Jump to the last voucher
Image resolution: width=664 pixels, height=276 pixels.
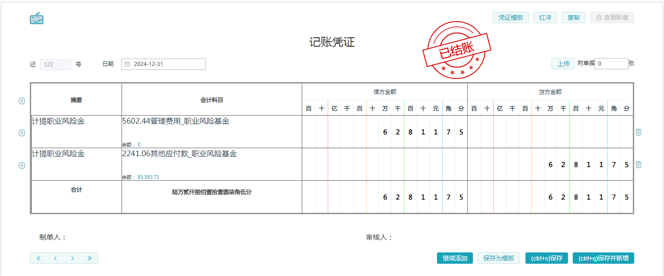(89, 258)
